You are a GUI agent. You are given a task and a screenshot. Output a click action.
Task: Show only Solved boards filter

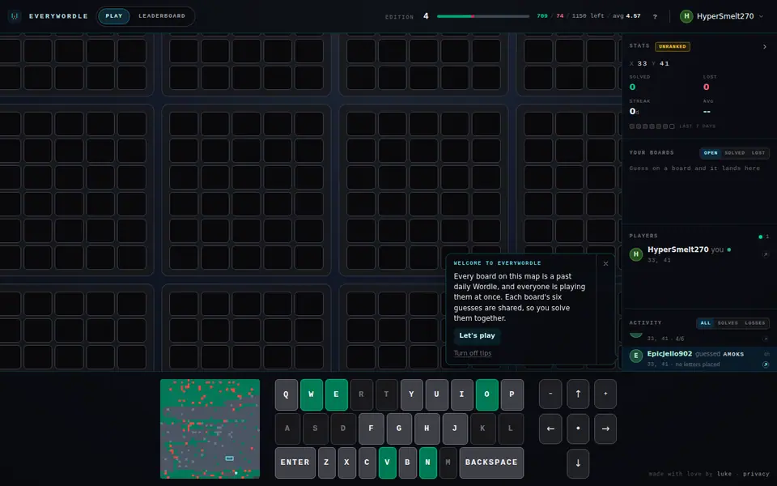point(734,153)
